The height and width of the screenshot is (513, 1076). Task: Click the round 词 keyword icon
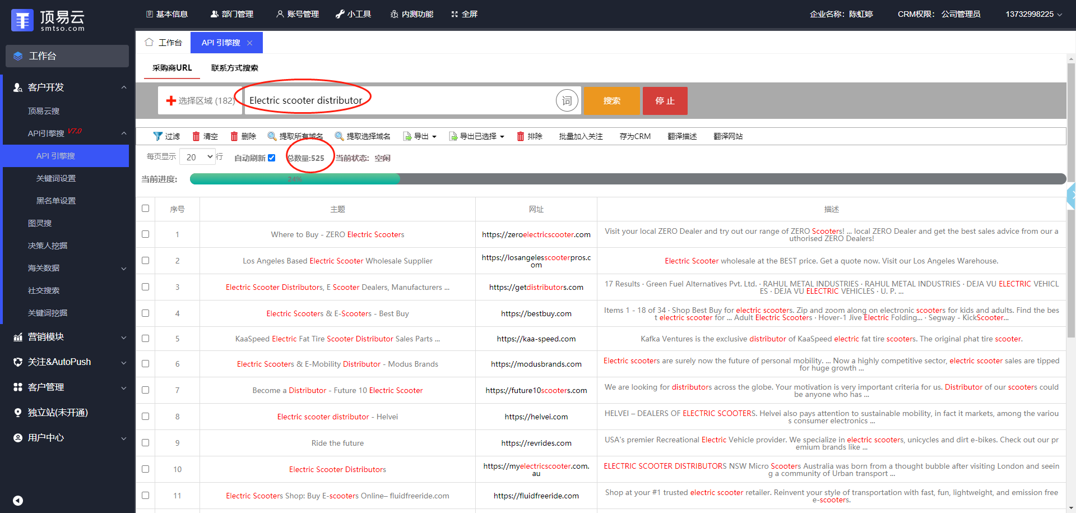567,101
